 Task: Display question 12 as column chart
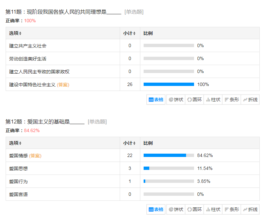(x=213, y=209)
